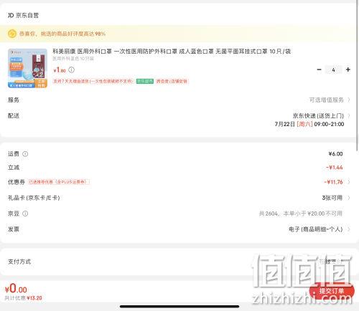The width and height of the screenshot is (359, 311).
Task: Click the 7天无理由退货 return policy tag
Action: (93, 81)
